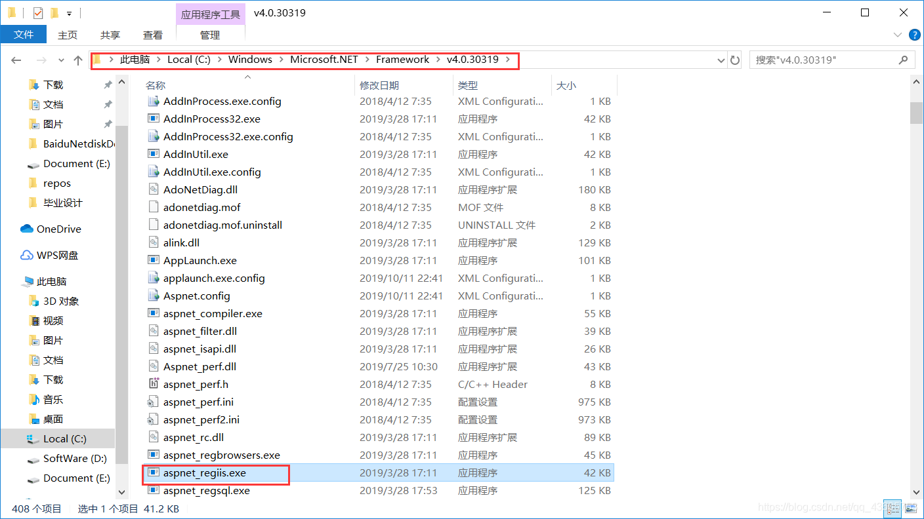This screenshot has width=924, height=519.
Task: Click the 应用程序工具 contextual tab
Action: 211,14
